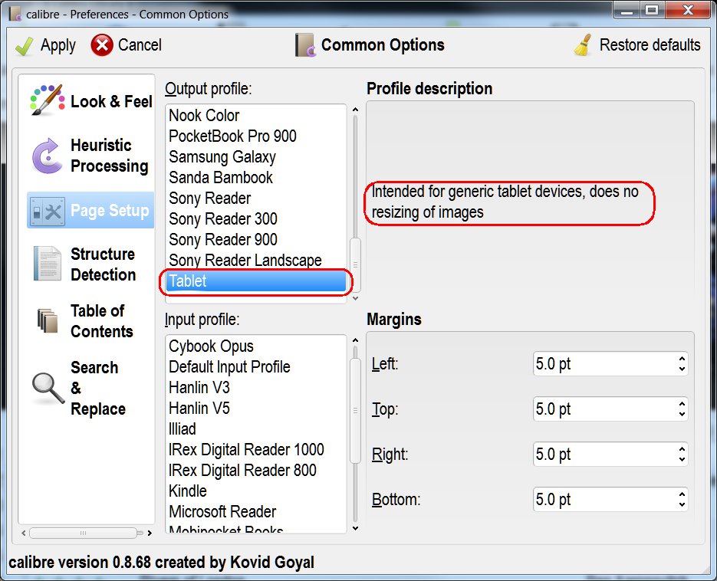Open the Heuristic Processing section
The width and height of the screenshot is (717, 581).
pyautogui.click(x=90, y=156)
